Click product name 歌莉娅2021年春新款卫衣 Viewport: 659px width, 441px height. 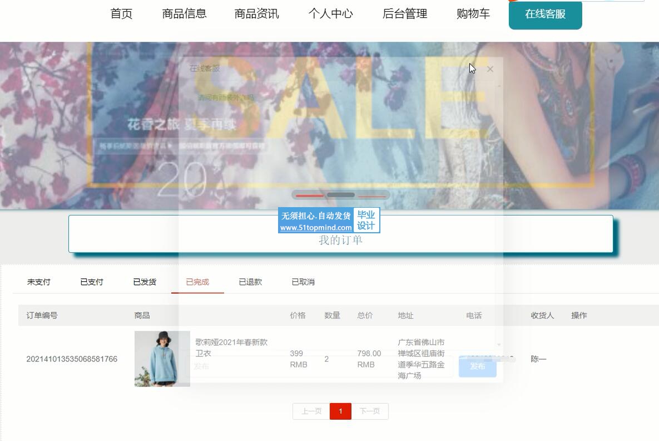point(231,347)
